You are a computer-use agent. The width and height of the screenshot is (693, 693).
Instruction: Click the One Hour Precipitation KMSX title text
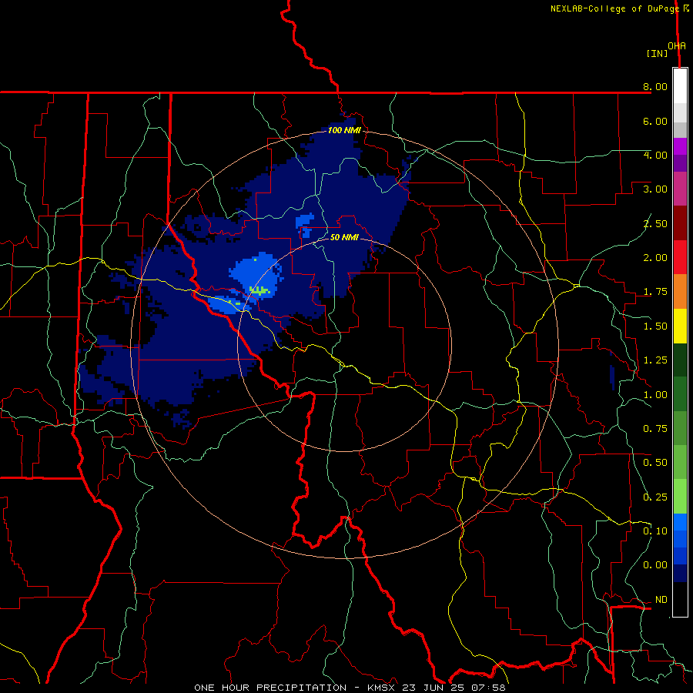pos(350,688)
